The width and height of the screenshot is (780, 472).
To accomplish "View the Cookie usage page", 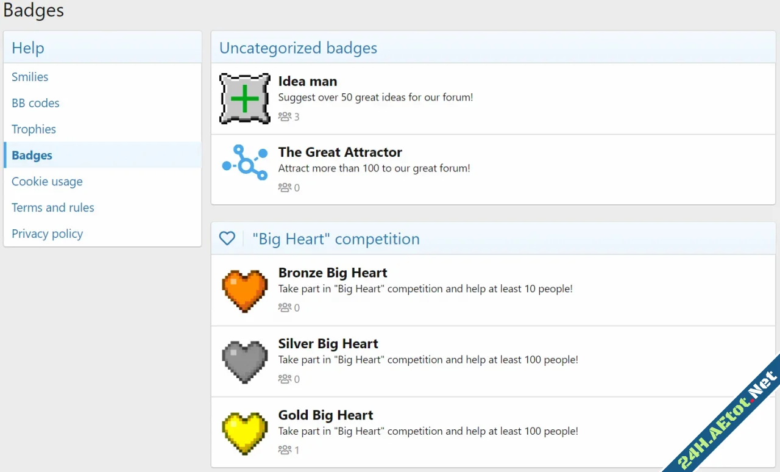I will (47, 181).
